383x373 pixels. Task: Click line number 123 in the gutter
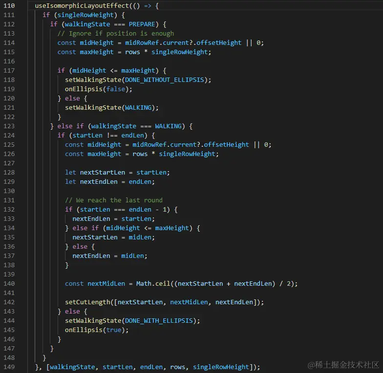point(9,126)
